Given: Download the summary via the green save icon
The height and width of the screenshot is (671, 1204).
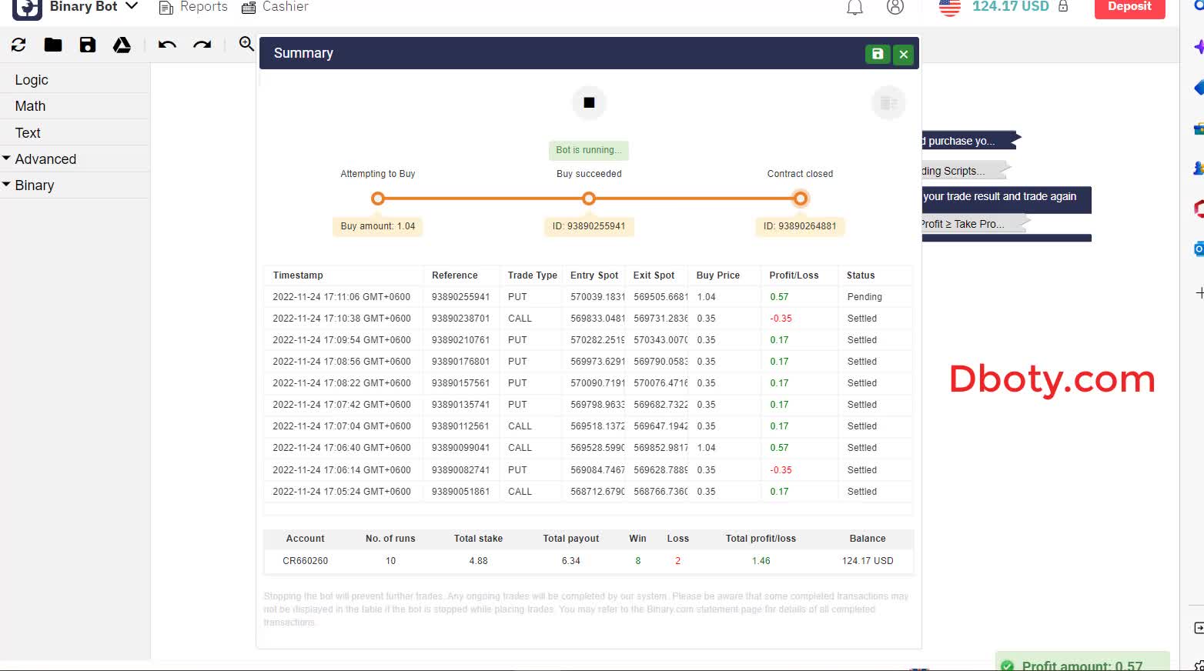Looking at the screenshot, I should tap(878, 54).
